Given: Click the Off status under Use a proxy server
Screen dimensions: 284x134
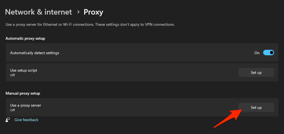Looking at the screenshot, I should [13, 110].
